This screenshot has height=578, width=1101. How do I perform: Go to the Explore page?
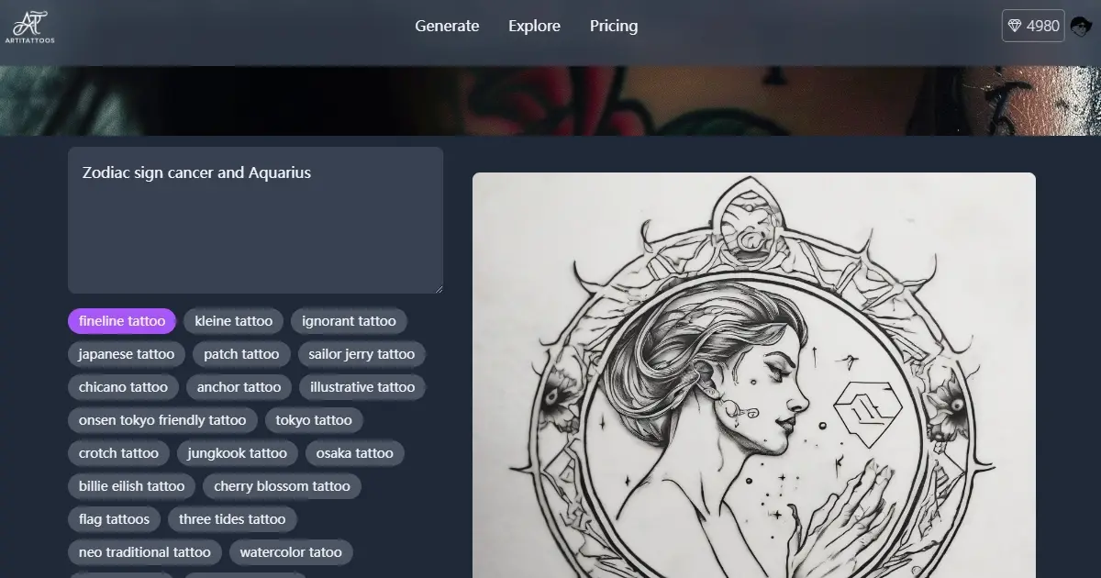(534, 26)
